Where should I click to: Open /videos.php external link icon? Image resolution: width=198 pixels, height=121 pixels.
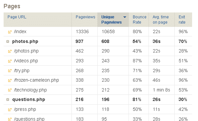10,61
